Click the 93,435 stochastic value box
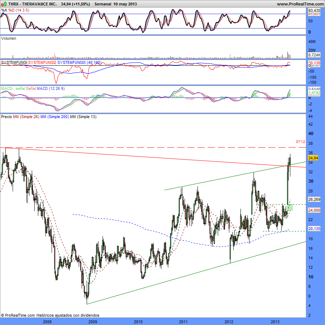The width and height of the screenshot is (325, 325). tap(314, 10)
